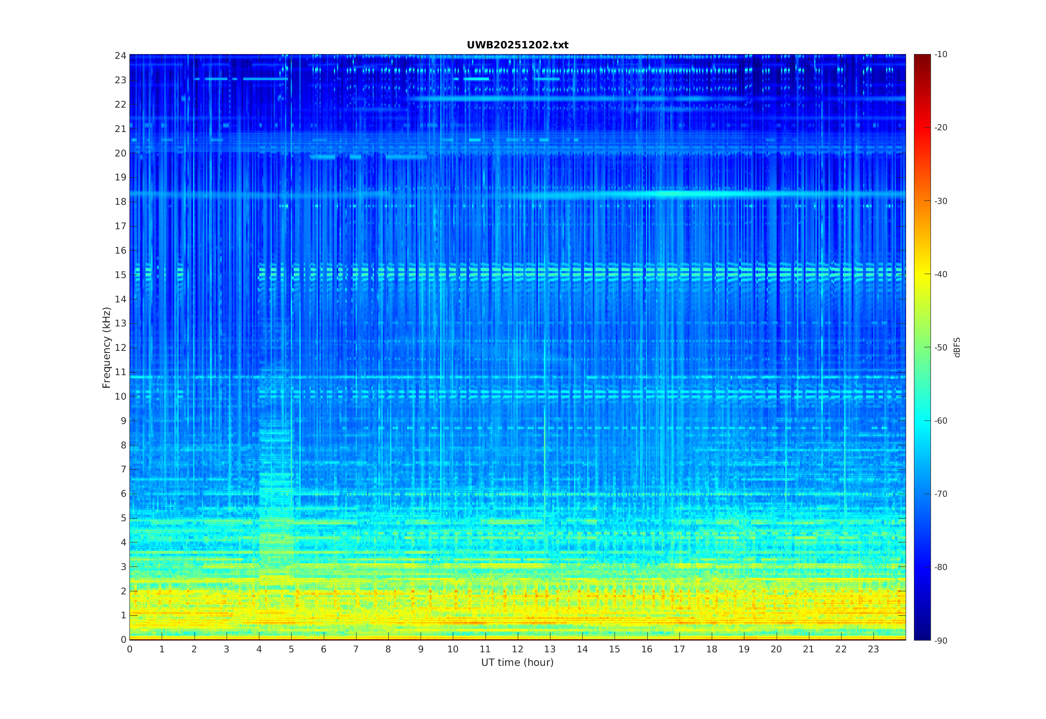
Task: Click the 15 tick label on the frequency axis
Action: (120, 275)
